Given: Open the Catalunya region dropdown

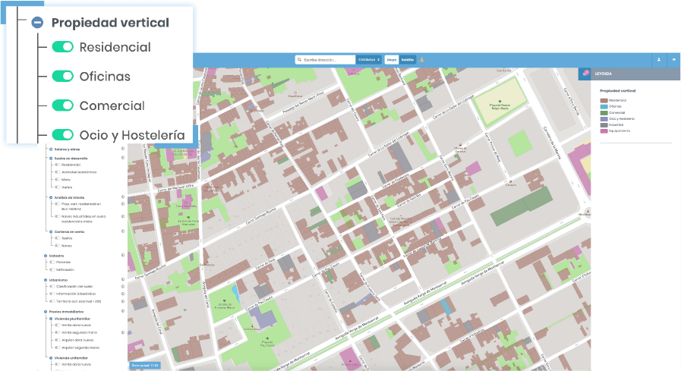Looking at the screenshot, I should pyautogui.click(x=369, y=59).
